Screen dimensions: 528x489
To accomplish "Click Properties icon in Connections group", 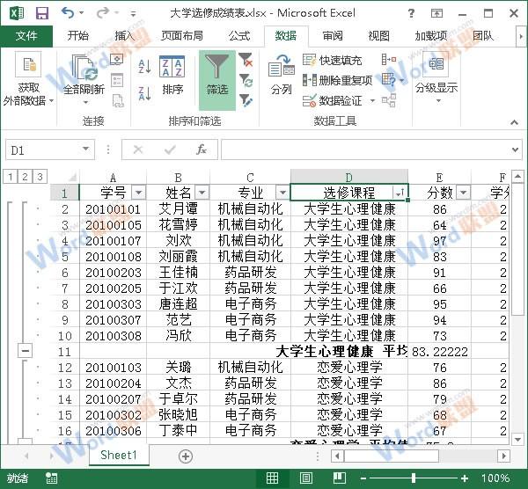I will [117, 80].
